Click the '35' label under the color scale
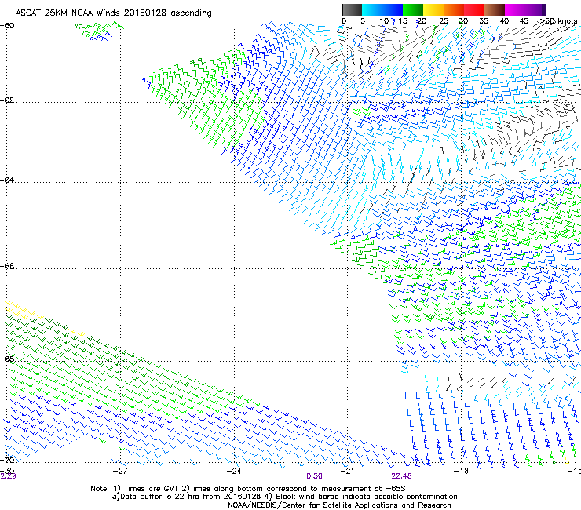 click(484, 21)
